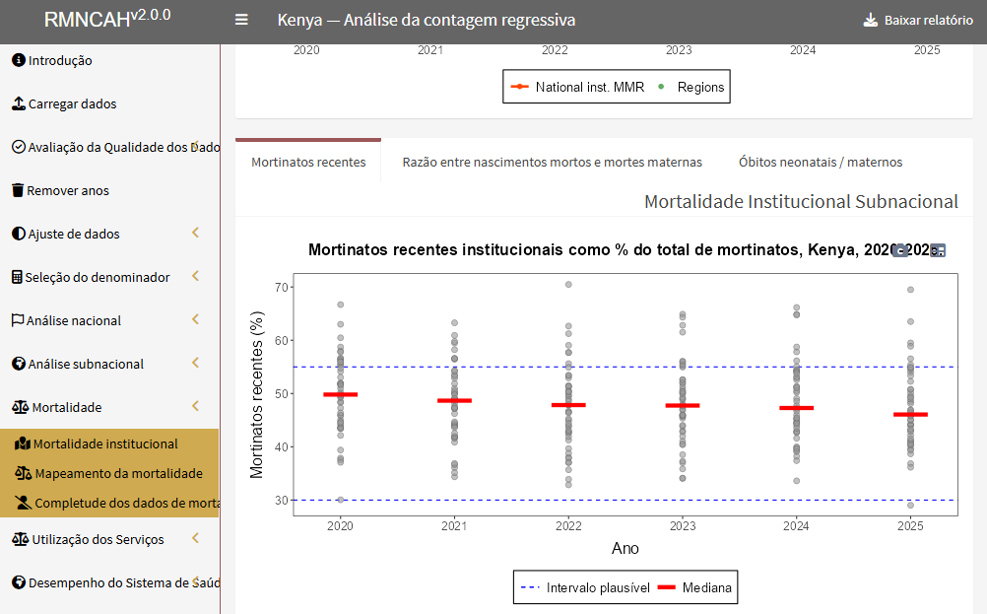Click the Mortalidade institucional map icon
Screen dimensions: 987x614
[23, 443]
